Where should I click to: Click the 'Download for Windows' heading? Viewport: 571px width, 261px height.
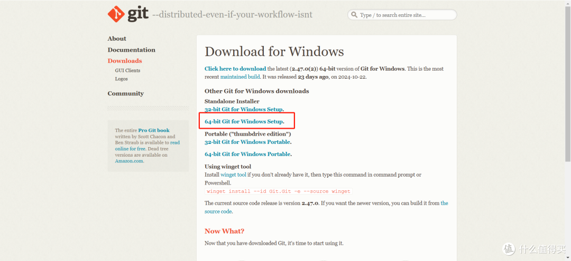274,52
